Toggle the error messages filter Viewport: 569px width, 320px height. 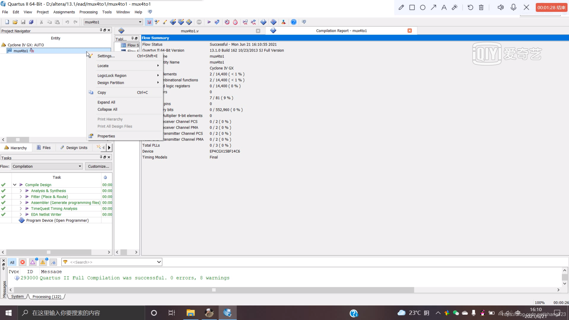pos(23,262)
